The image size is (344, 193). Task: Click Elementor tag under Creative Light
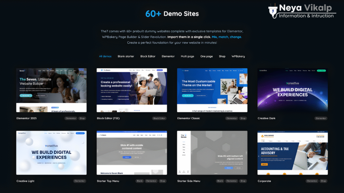coord(79,181)
